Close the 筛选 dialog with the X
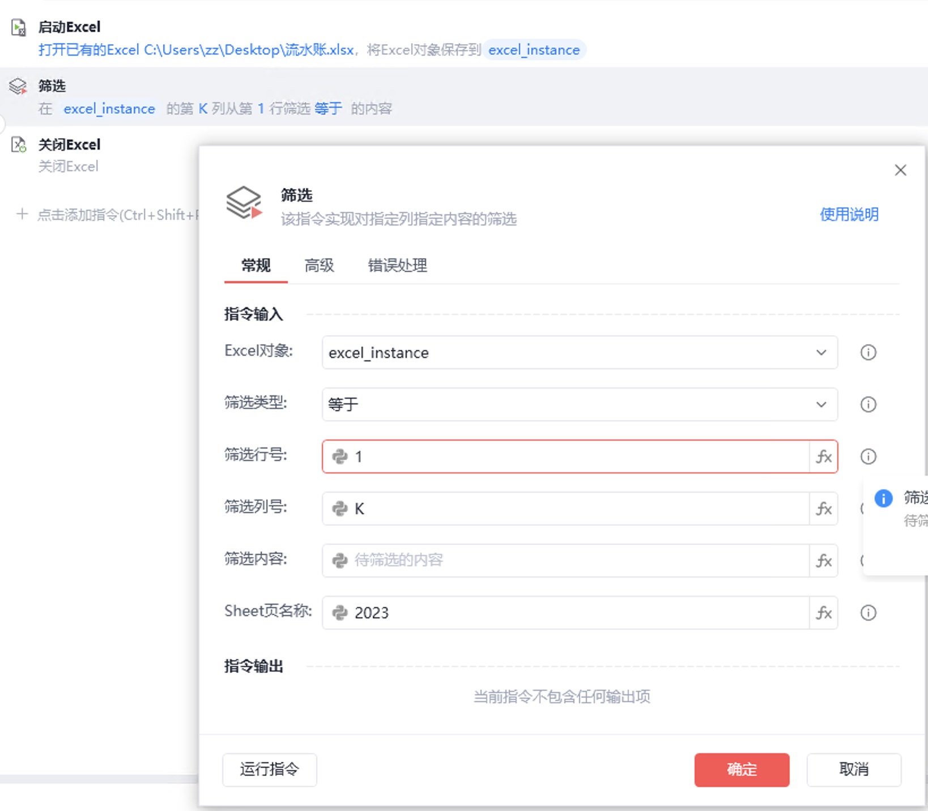This screenshot has height=811, width=928. coord(900,170)
